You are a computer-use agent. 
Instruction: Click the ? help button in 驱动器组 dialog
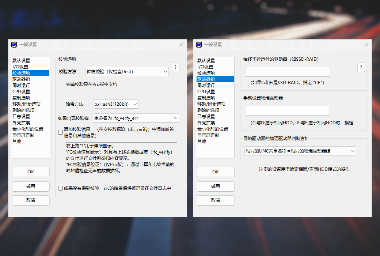point(361,67)
